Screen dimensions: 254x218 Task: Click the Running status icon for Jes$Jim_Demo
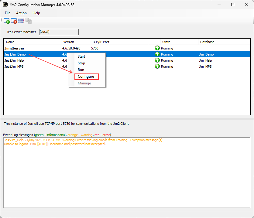[x=157, y=54]
